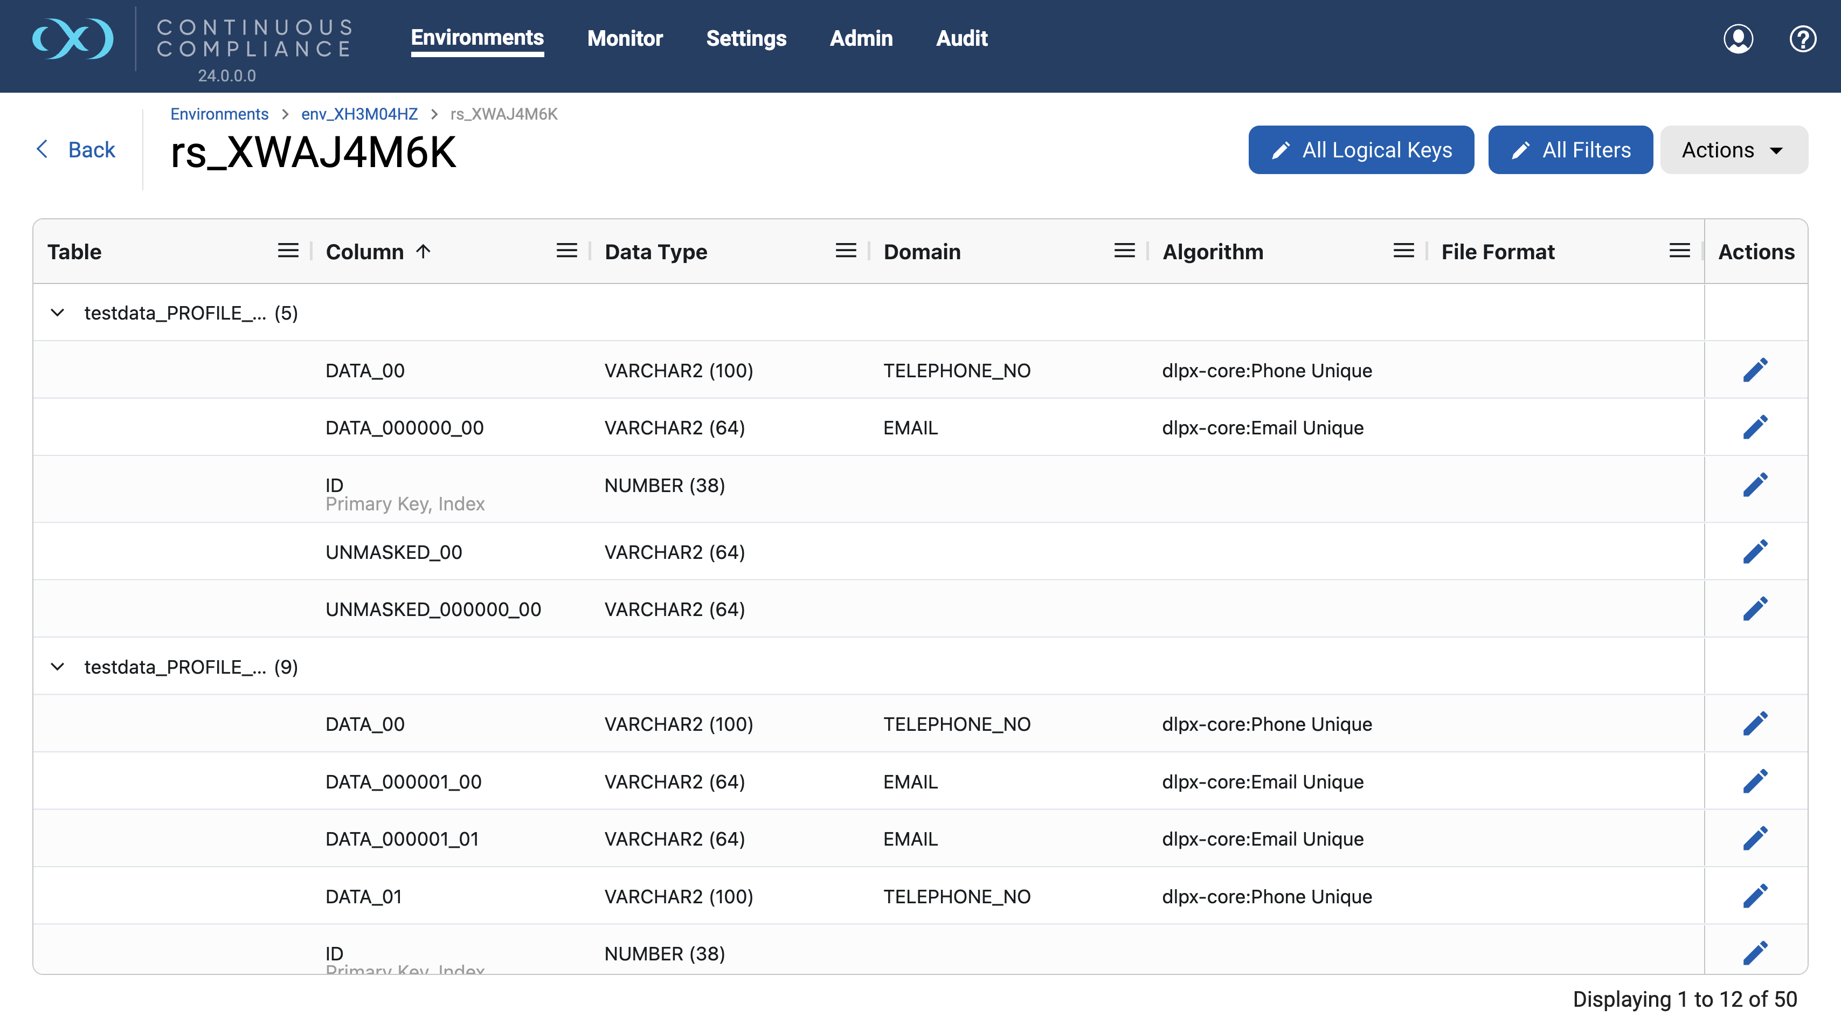The height and width of the screenshot is (1024, 1841).
Task: Open the help question mark icon
Action: coord(1802,39)
